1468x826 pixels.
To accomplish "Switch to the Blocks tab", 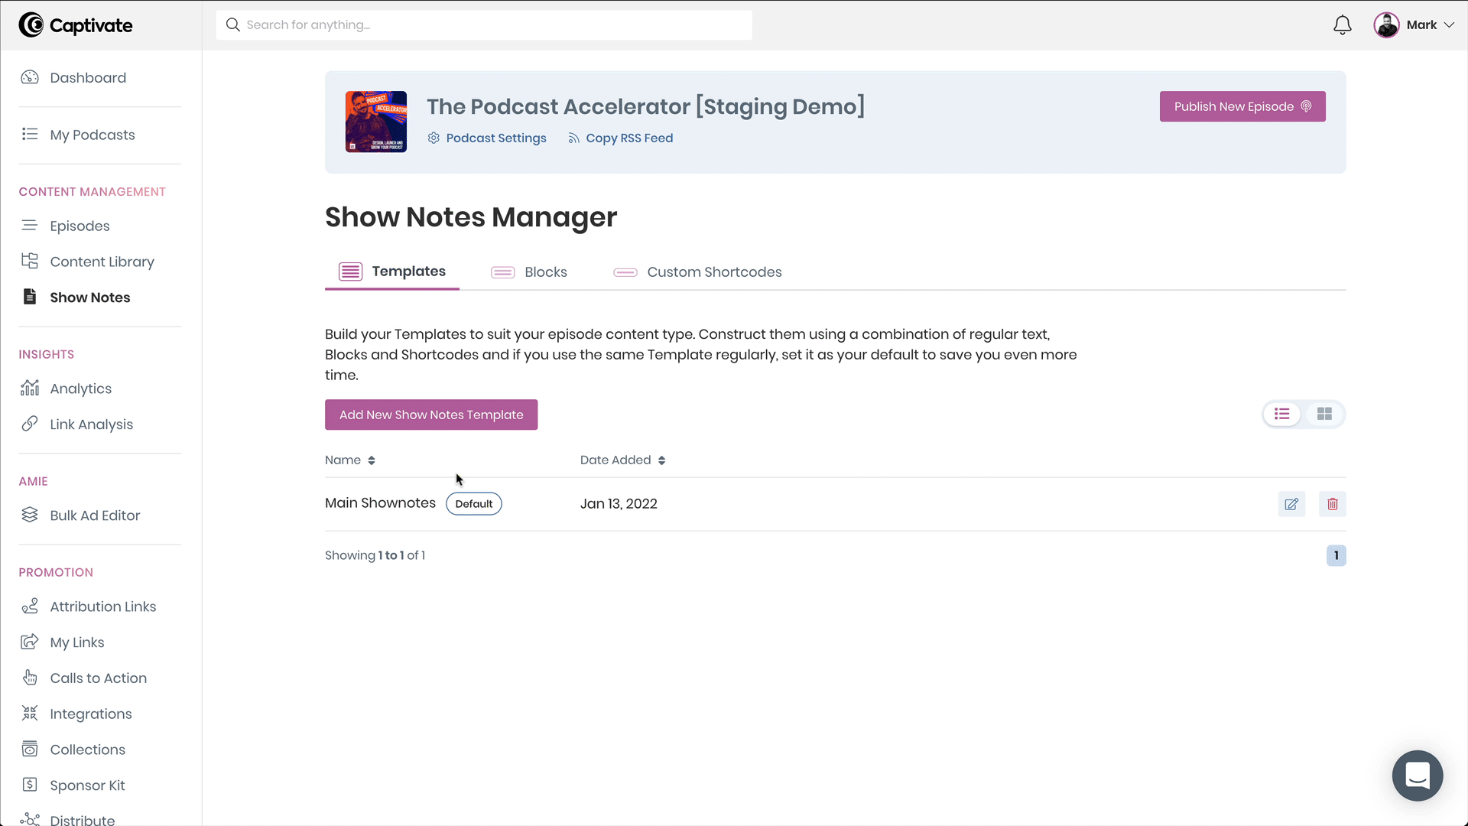I will click(x=545, y=272).
